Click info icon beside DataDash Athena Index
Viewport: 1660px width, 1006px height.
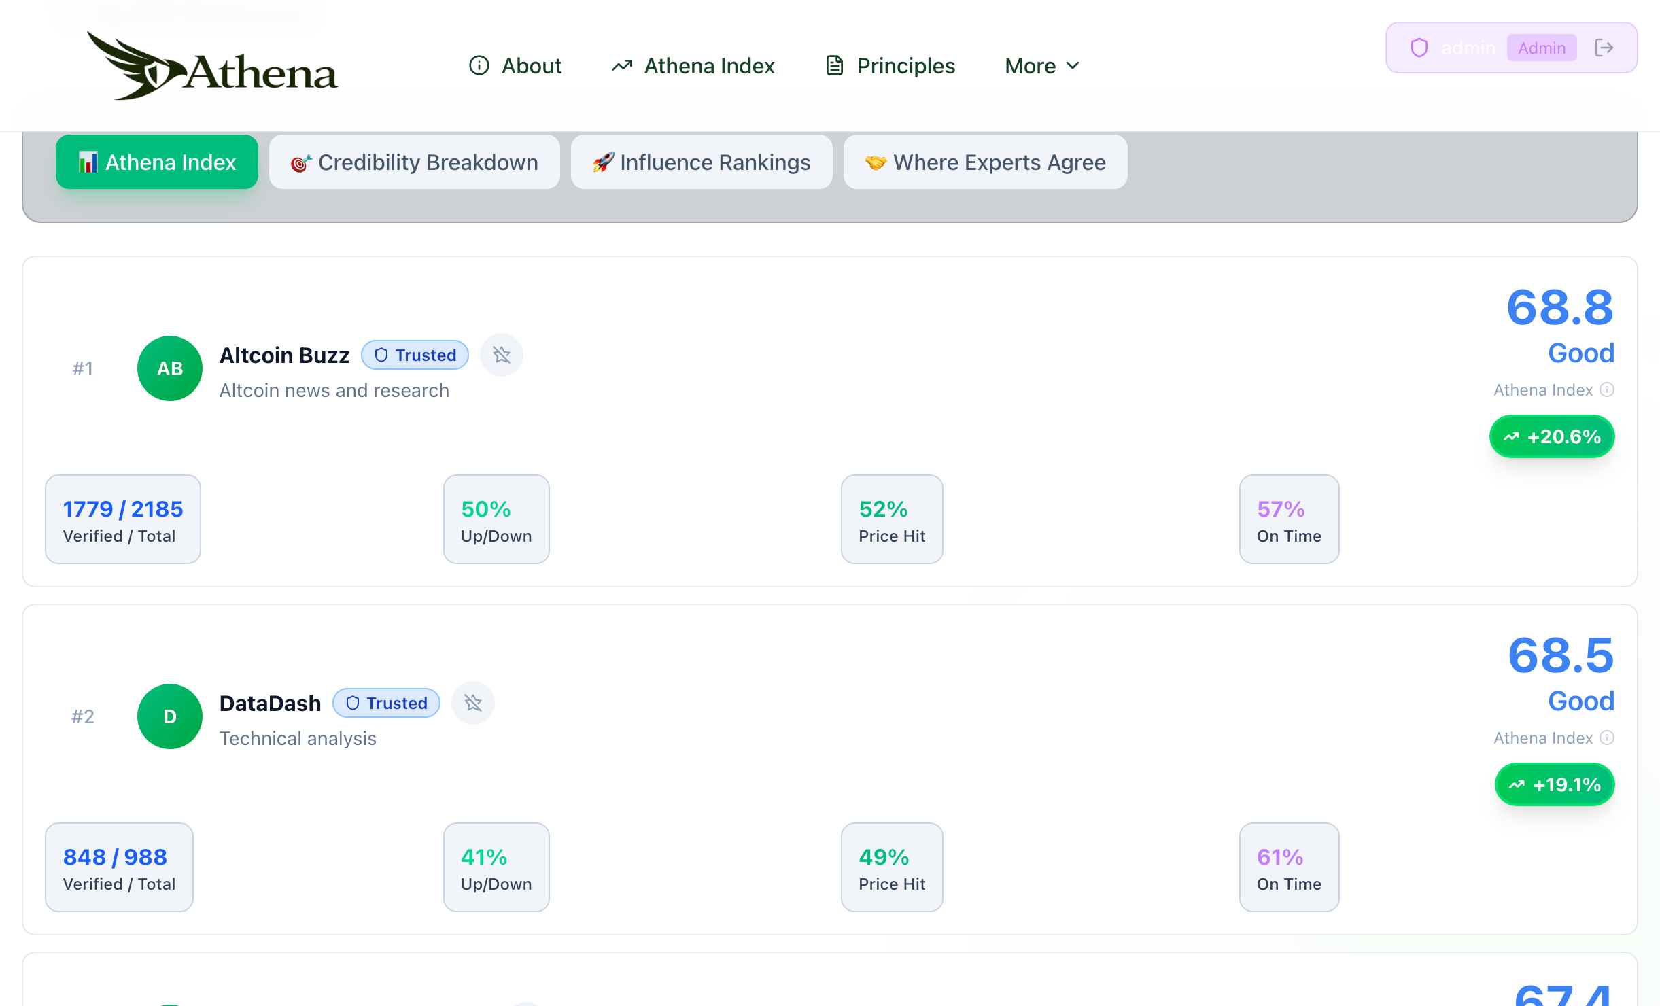click(1607, 738)
